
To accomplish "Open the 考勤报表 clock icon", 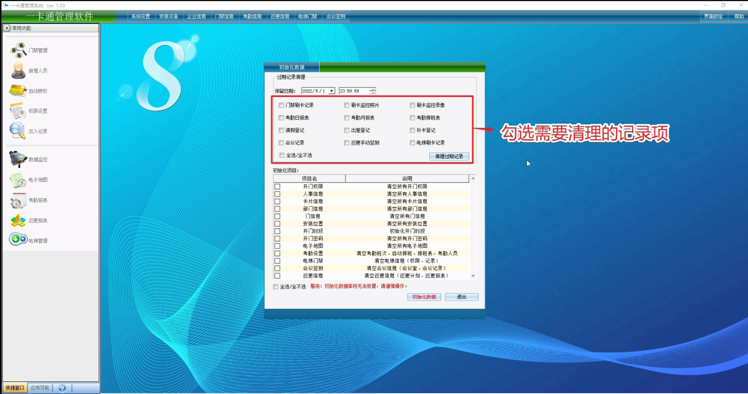I will coord(18,200).
